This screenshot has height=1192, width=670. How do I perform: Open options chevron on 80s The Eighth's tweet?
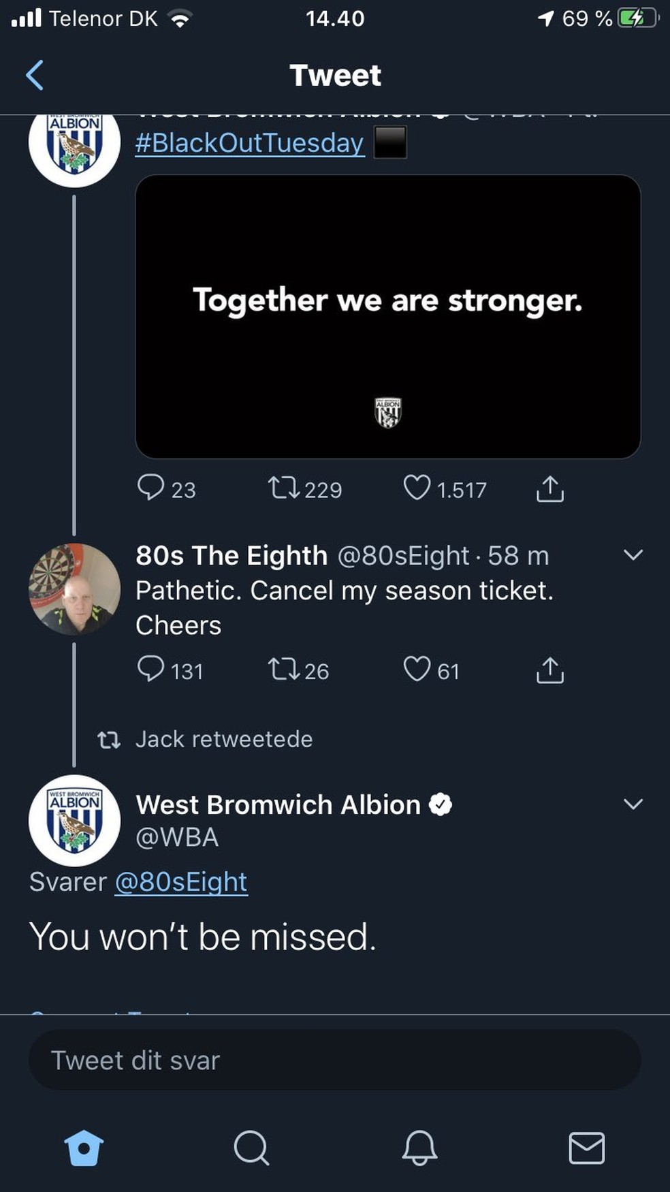tap(633, 555)
